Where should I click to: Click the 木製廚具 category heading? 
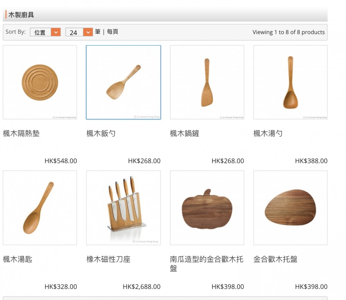[x=21, y=15]
